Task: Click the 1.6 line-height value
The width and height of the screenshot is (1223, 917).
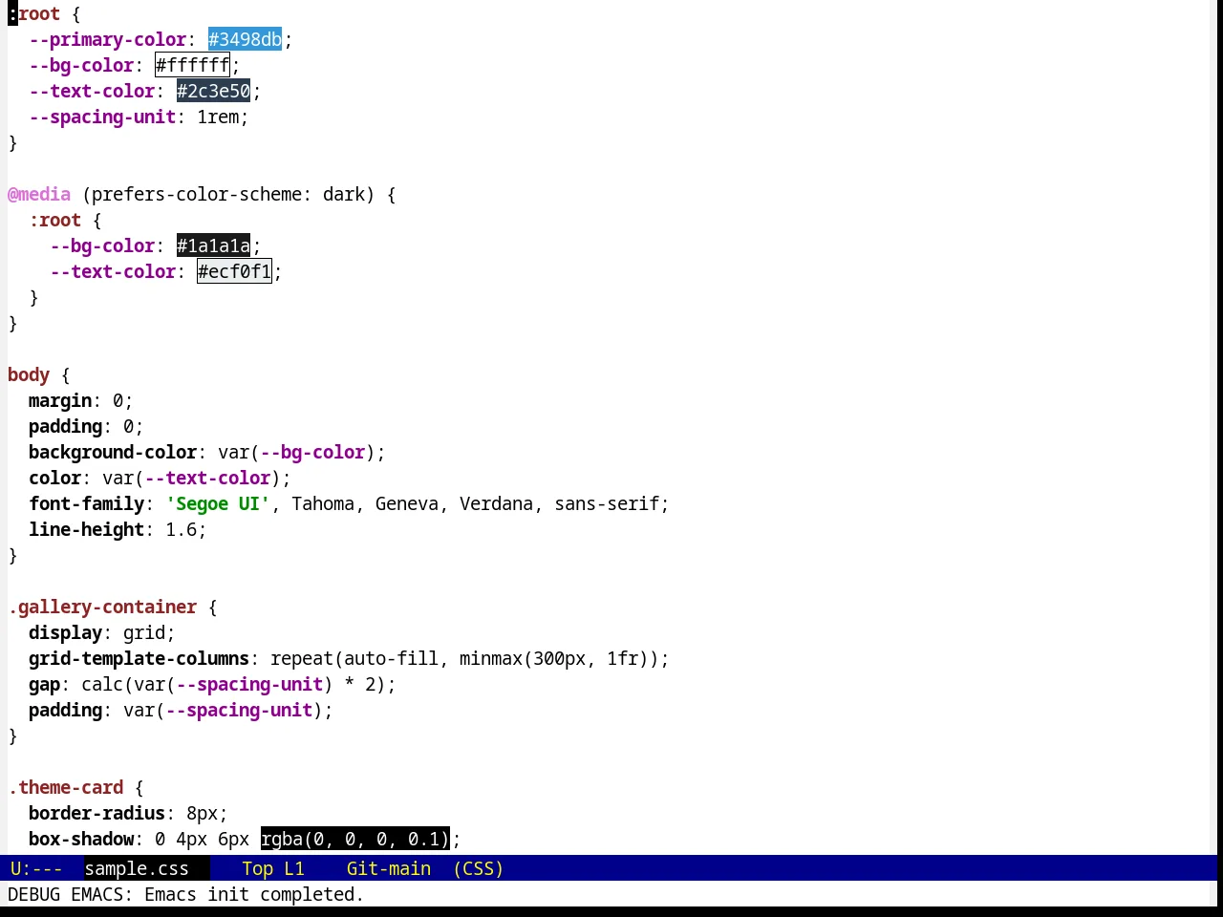Action: [x=181, y=529]
